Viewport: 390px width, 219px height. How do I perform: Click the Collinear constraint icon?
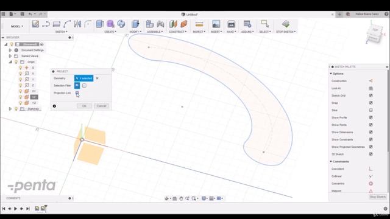[x=370, y=176]
